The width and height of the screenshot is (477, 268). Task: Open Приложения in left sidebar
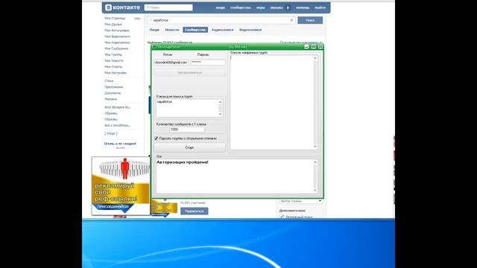114,87
